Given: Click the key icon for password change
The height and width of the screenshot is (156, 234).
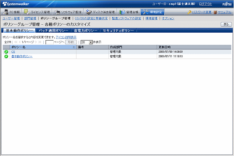Looking at the screenshot, I should (x=189, y=12).
